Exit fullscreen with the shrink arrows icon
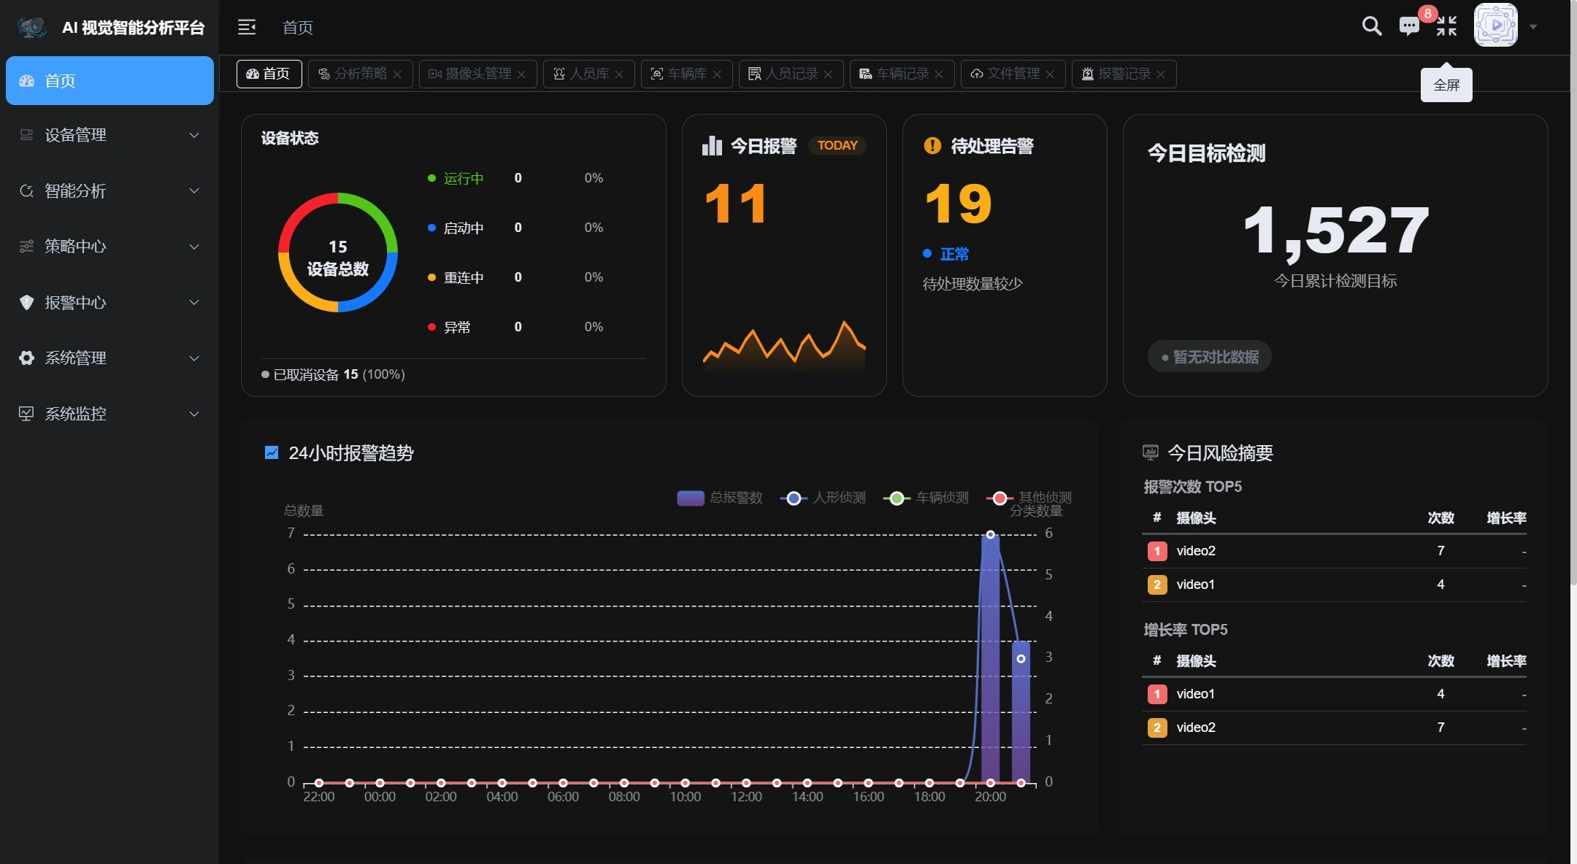Screen dimensions: 1577x864 (x=1446, y=26)
